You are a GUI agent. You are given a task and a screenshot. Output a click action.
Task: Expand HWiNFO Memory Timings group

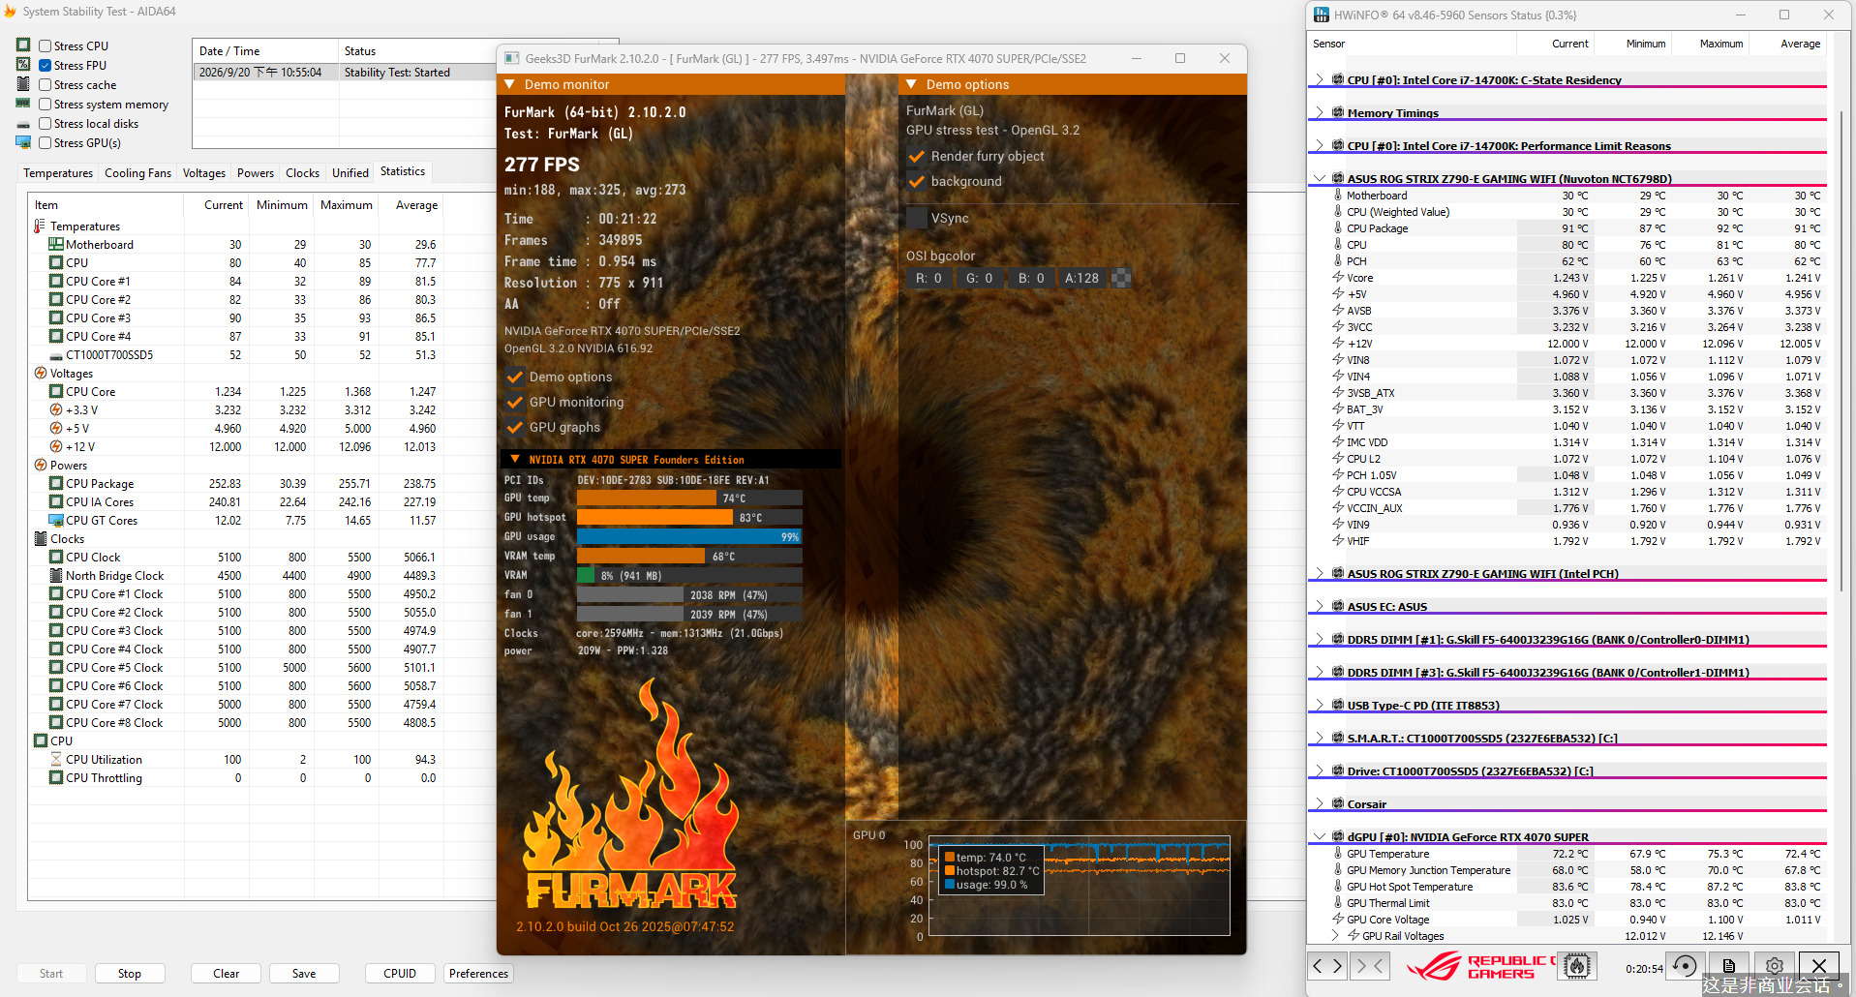[1319, 112]
